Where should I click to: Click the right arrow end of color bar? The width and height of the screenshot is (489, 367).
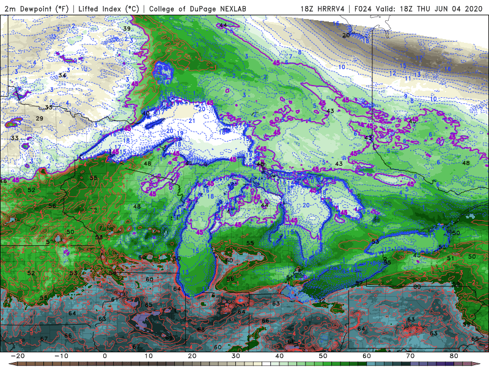(x=477, y=364)
